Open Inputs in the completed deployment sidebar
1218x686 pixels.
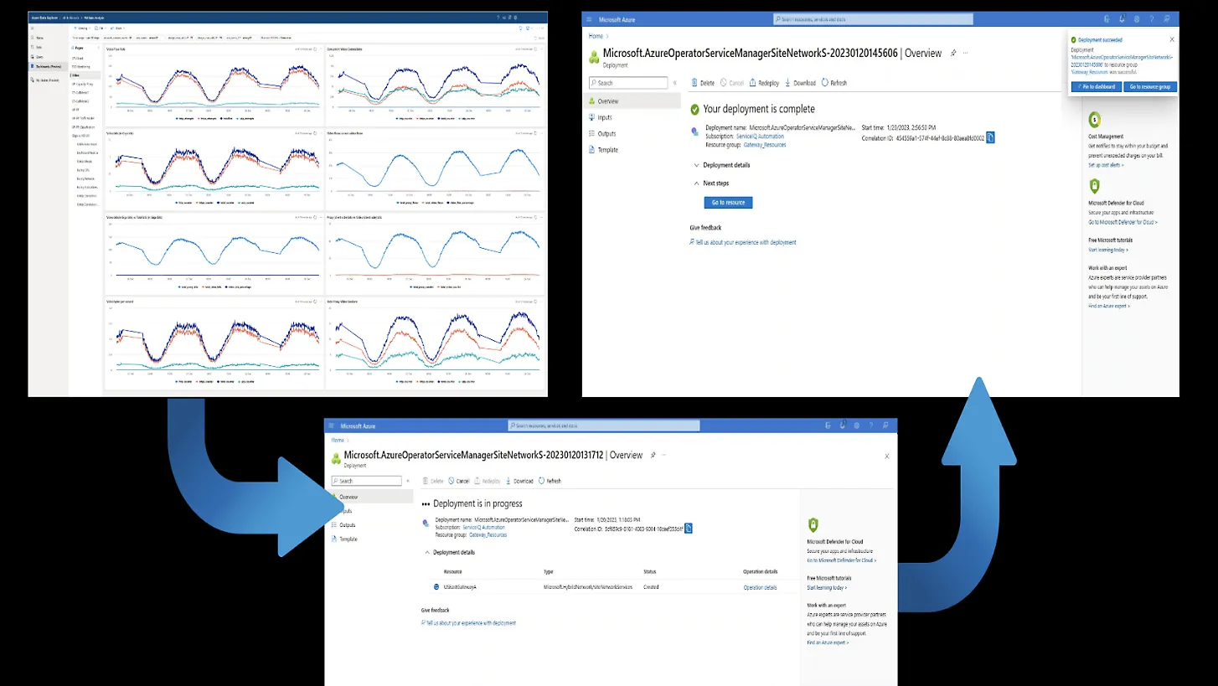pyautogui.click(x=604, y=117)
